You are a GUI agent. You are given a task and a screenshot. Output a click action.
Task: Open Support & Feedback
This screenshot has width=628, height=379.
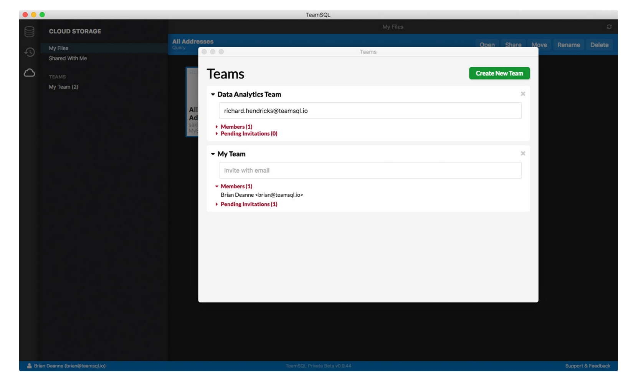[x=588, y=366]
